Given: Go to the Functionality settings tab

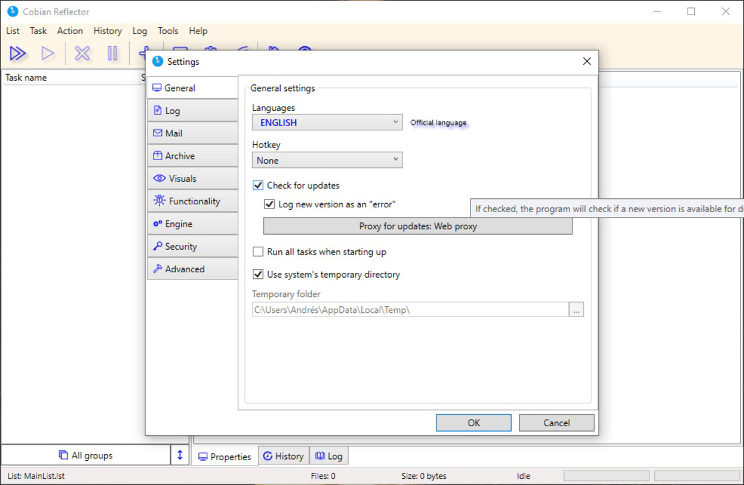Looking at the screenshot, I should tap(193, 201).
